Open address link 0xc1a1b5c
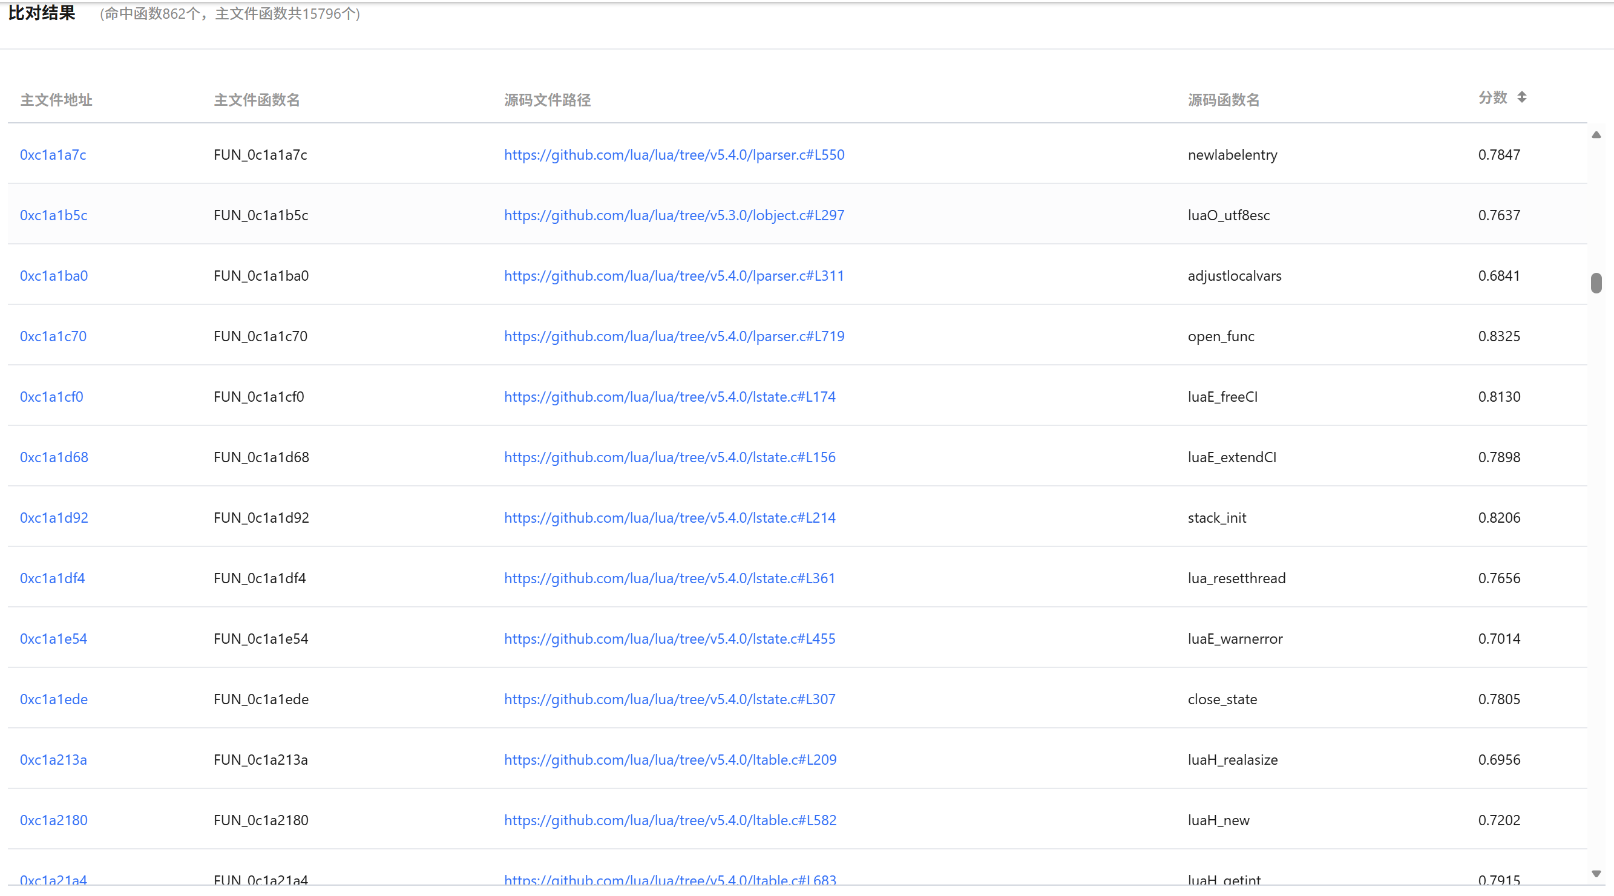Screen dimensions: 1614x896 (x=54, y=215)
